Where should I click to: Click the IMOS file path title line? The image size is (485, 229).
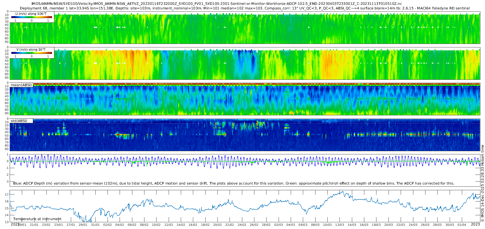click(x=217, y=4)
